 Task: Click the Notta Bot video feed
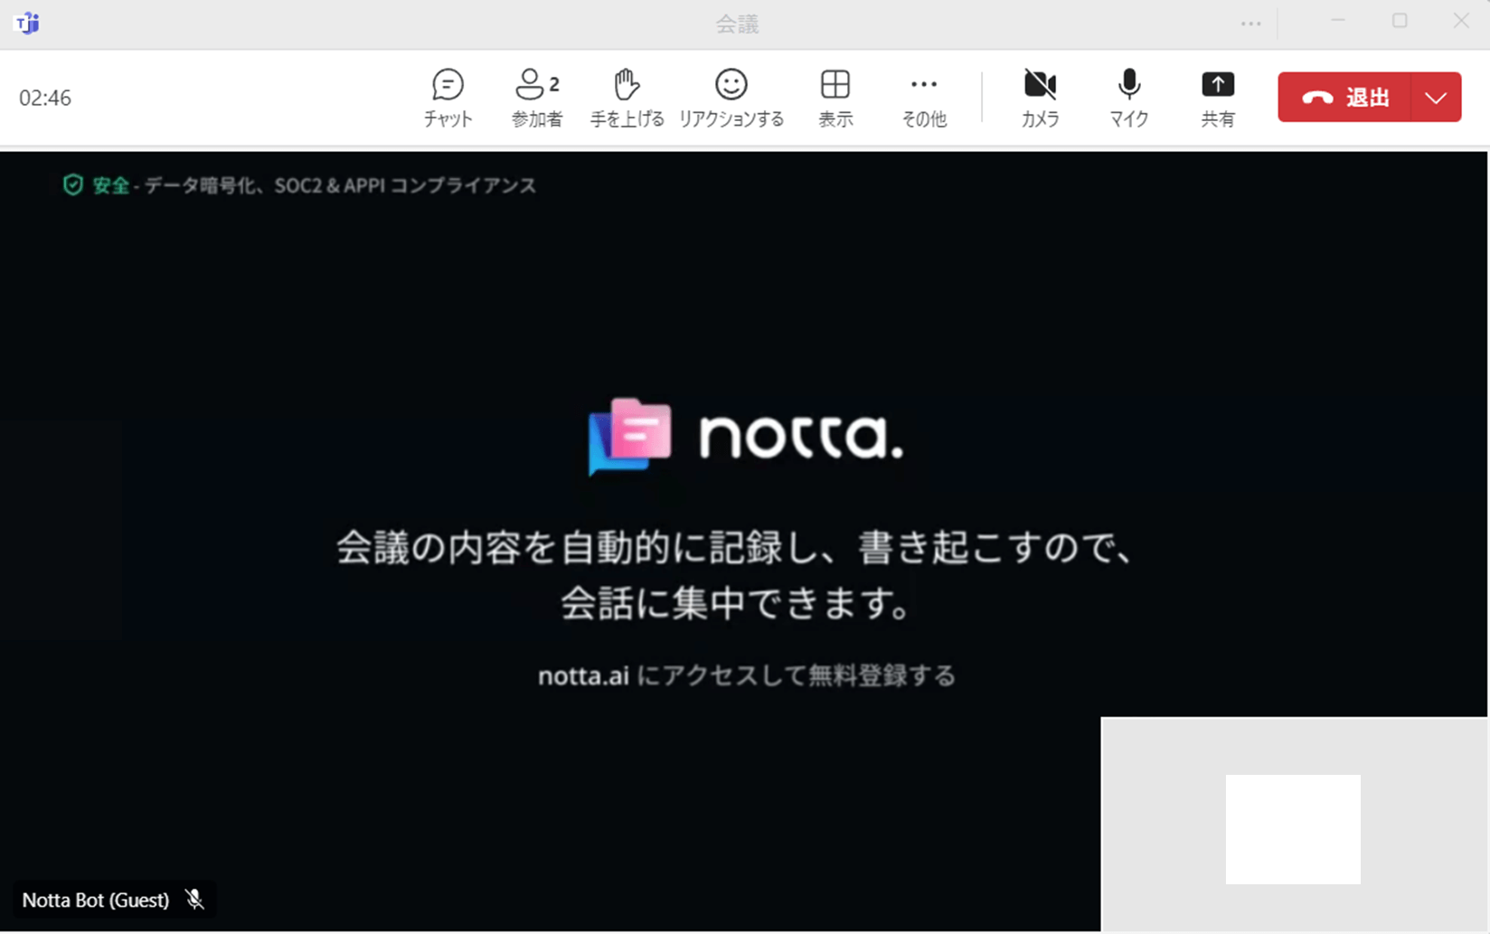(743, 541)
